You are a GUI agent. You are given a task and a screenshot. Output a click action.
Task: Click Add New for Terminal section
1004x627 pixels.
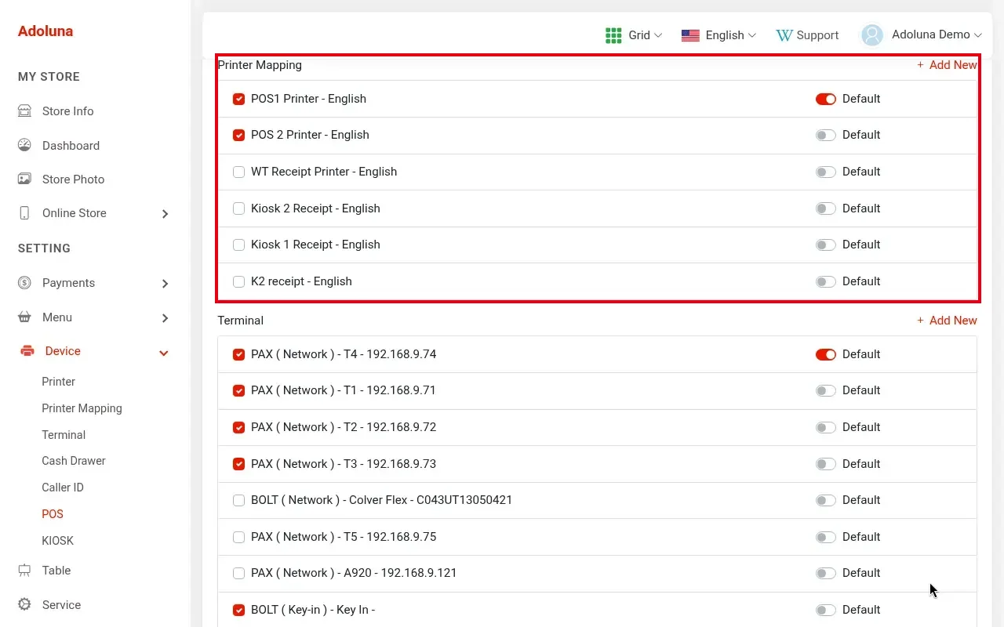[947, 321]
